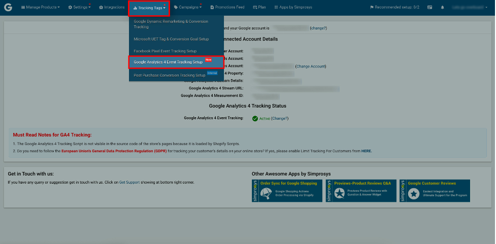Click the Google Analytics 4 Measurement ID label
496x244 pixels.
click(x=212, y=96)
